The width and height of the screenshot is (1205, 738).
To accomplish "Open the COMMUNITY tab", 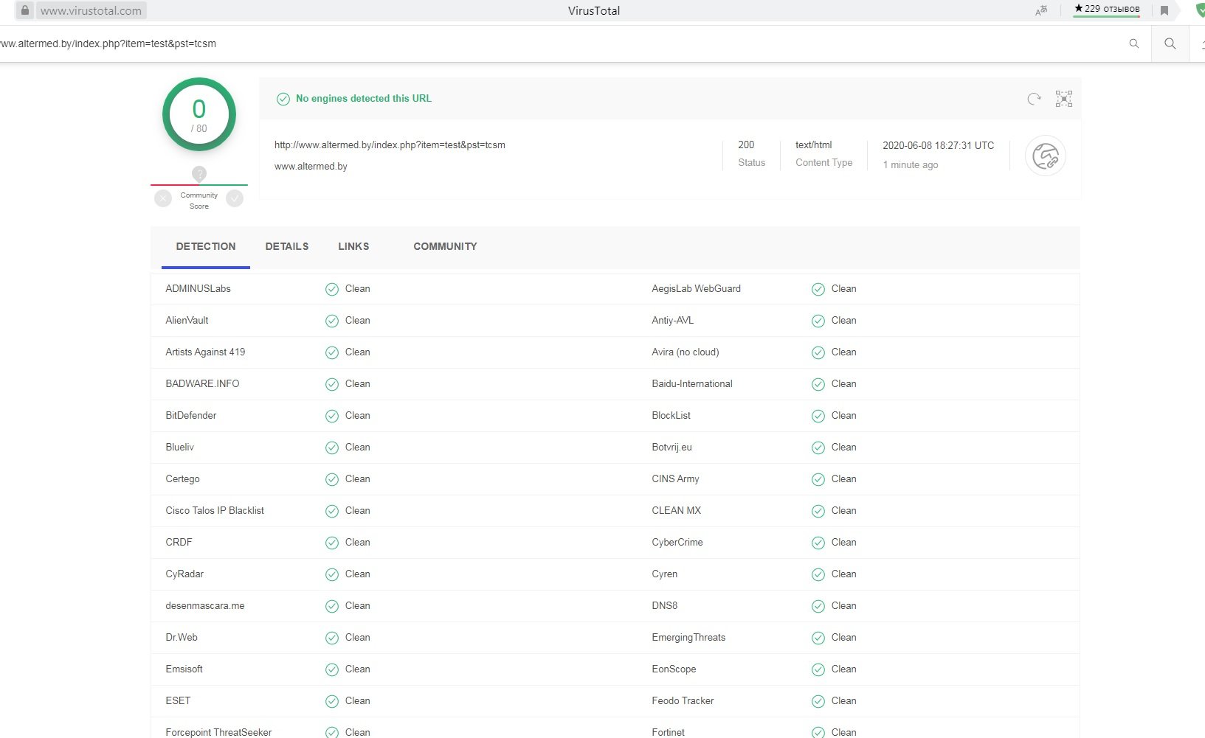I will point(445,246).
